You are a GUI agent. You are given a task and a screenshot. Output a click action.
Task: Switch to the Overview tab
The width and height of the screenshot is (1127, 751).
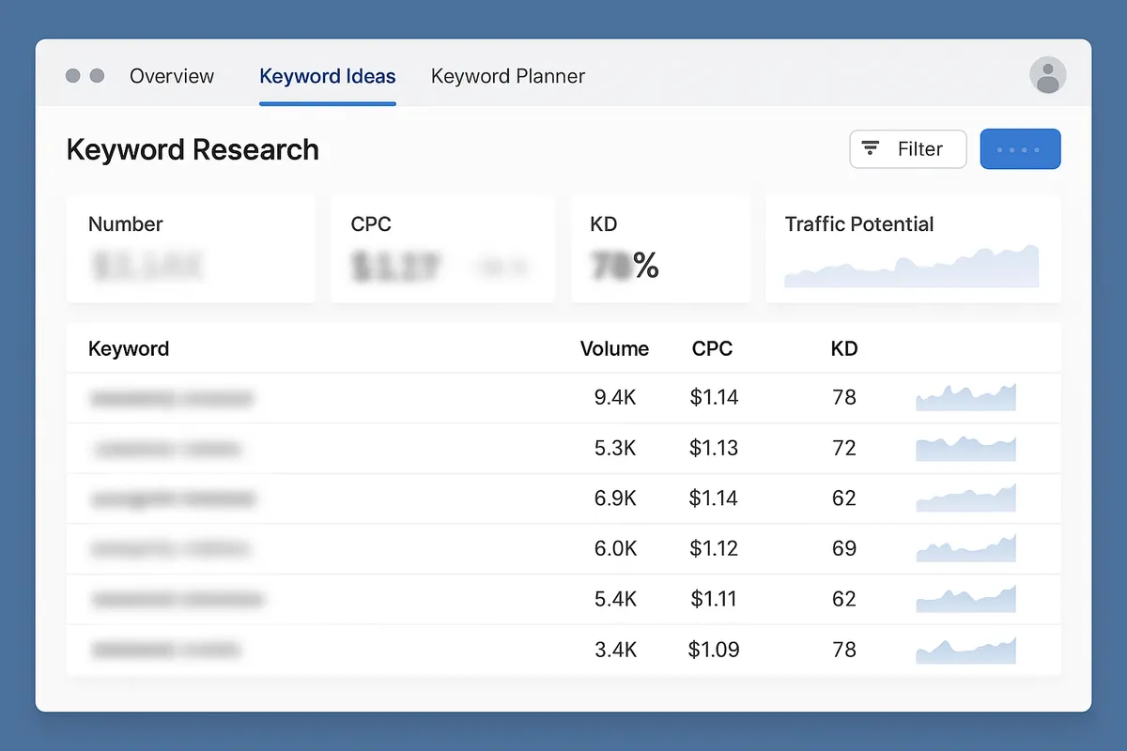[172, 76]
